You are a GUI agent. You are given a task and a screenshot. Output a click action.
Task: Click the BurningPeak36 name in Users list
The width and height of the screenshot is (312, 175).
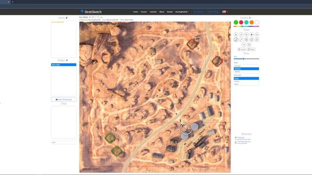(x=58, y=22)
